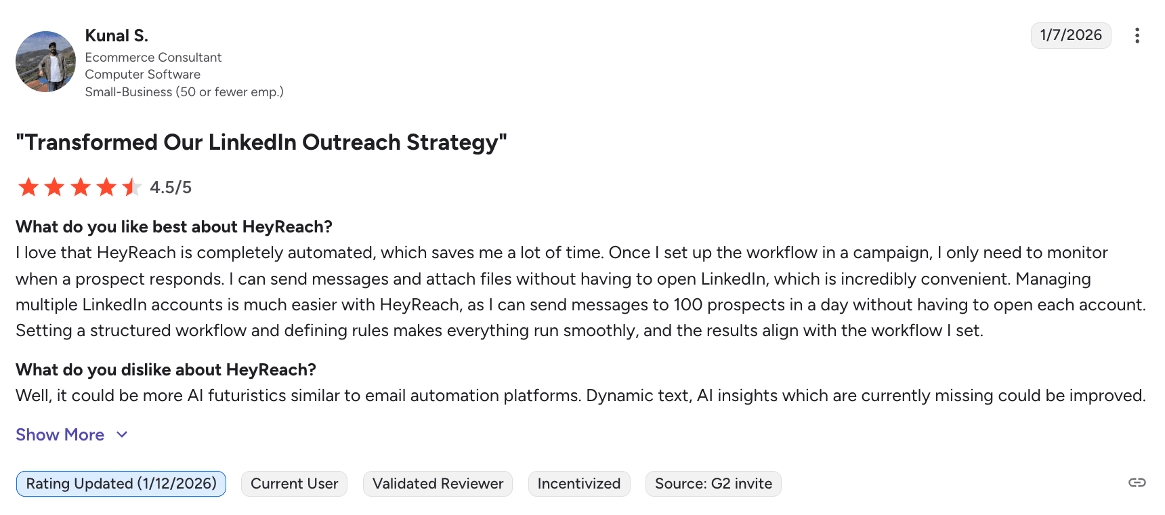Screen dimensions: 1165x515
Task: Click the "What do you dislike about HeyReach?" heading
Action: 166,370
